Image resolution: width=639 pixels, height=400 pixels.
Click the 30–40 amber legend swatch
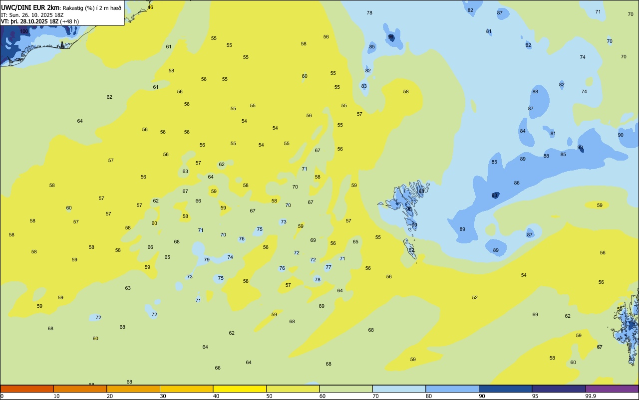pos(186,389)
